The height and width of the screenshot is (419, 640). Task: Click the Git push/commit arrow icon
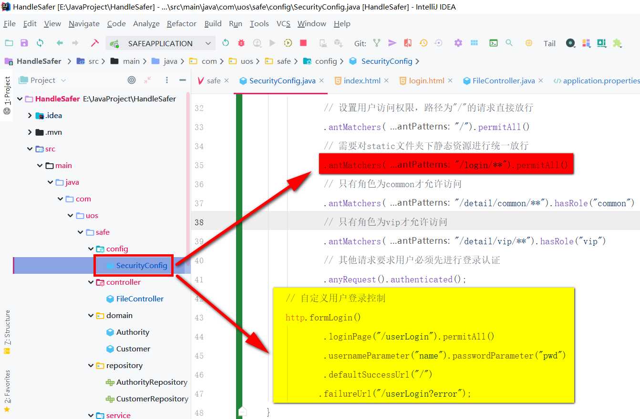pos(392,43)
